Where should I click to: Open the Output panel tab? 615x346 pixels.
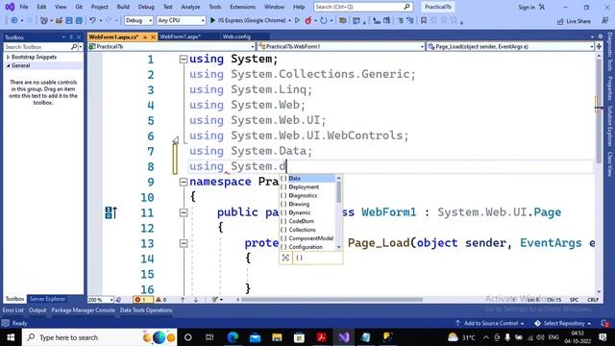tap(37, 310)
